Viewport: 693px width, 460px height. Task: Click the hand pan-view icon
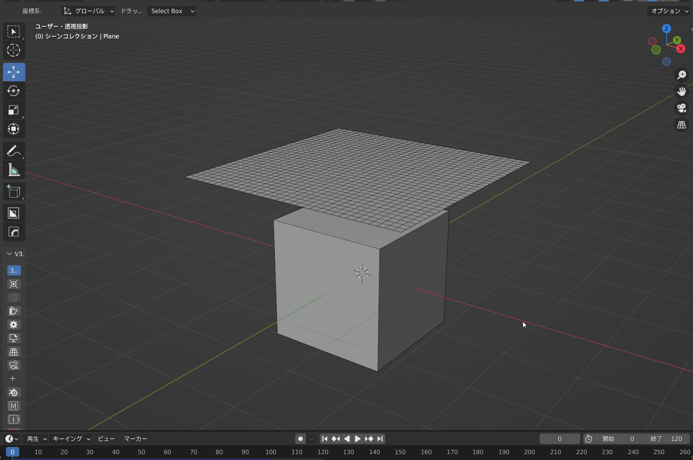point(682,91)
